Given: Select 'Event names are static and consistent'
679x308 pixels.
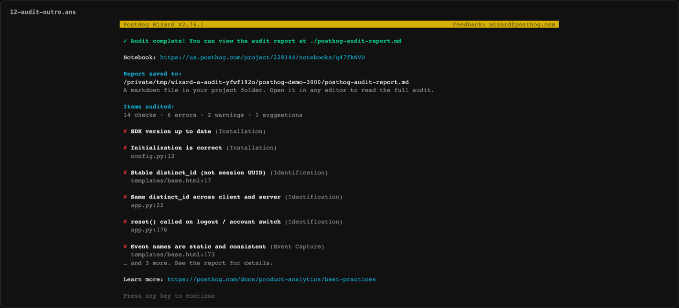Looking at the screenshot, I should [198, 247].
